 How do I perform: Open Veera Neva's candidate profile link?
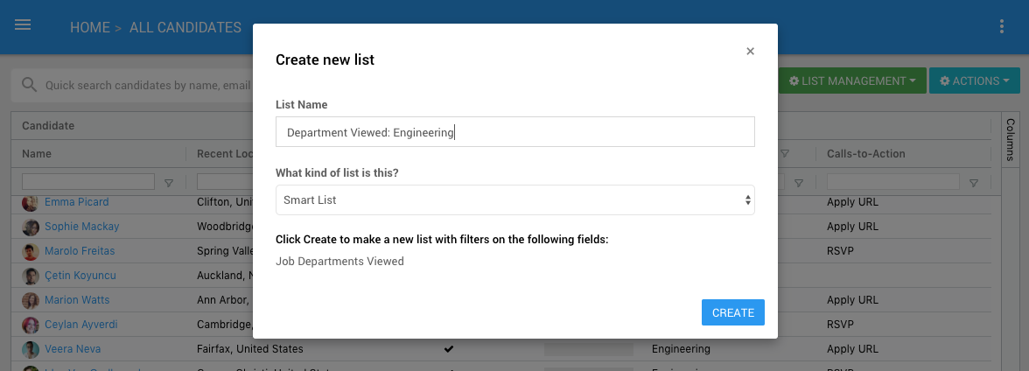72,349
